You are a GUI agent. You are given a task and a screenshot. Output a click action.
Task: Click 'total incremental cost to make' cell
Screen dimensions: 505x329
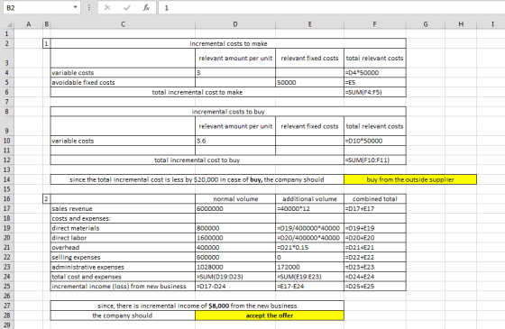tap(197, 92)
